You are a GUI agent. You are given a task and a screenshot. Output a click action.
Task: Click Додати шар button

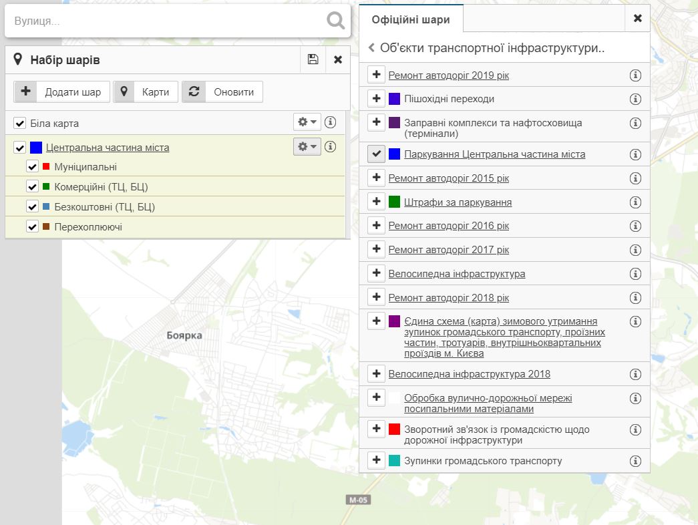62,92
